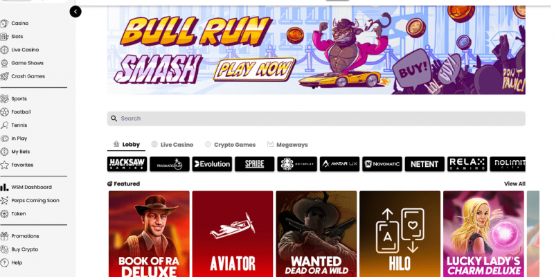The width and height of the screenshot is (554, 277).
Task: Open the Casino icon in the sidebar
Action: pos(4,24)
